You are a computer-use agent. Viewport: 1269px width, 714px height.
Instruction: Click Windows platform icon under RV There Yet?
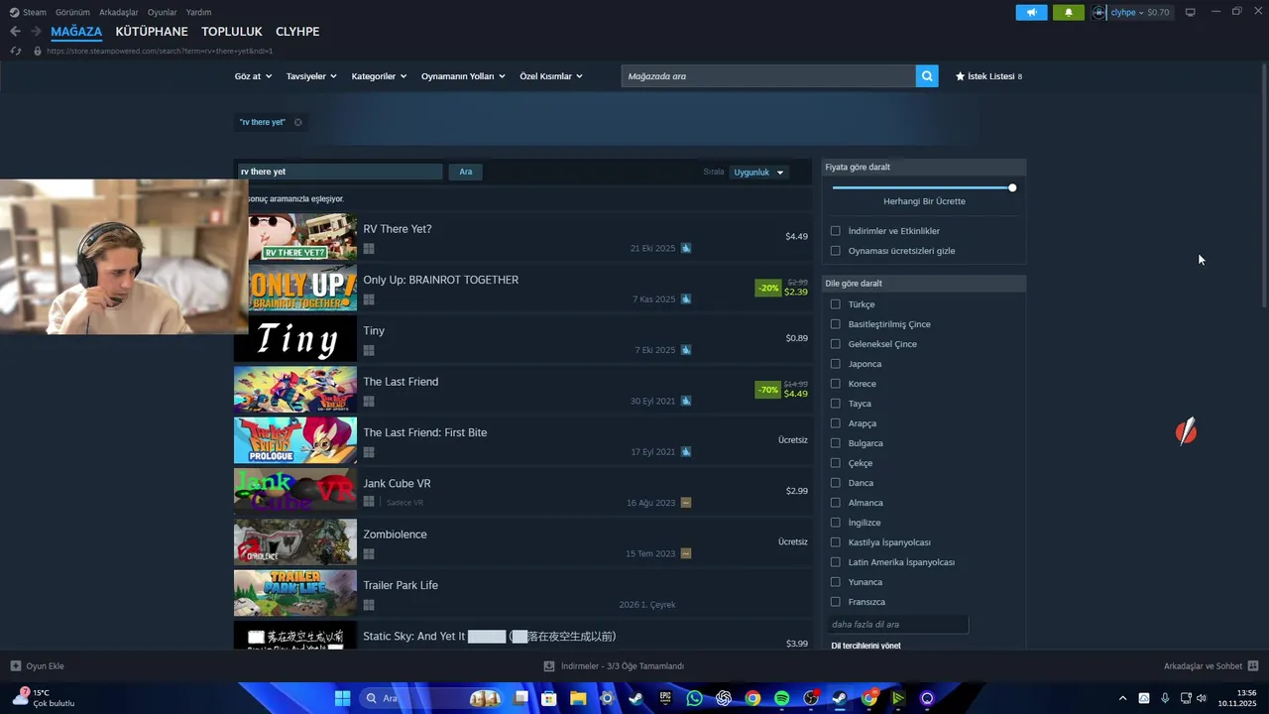pyautogui.click(x=369, y=249)
